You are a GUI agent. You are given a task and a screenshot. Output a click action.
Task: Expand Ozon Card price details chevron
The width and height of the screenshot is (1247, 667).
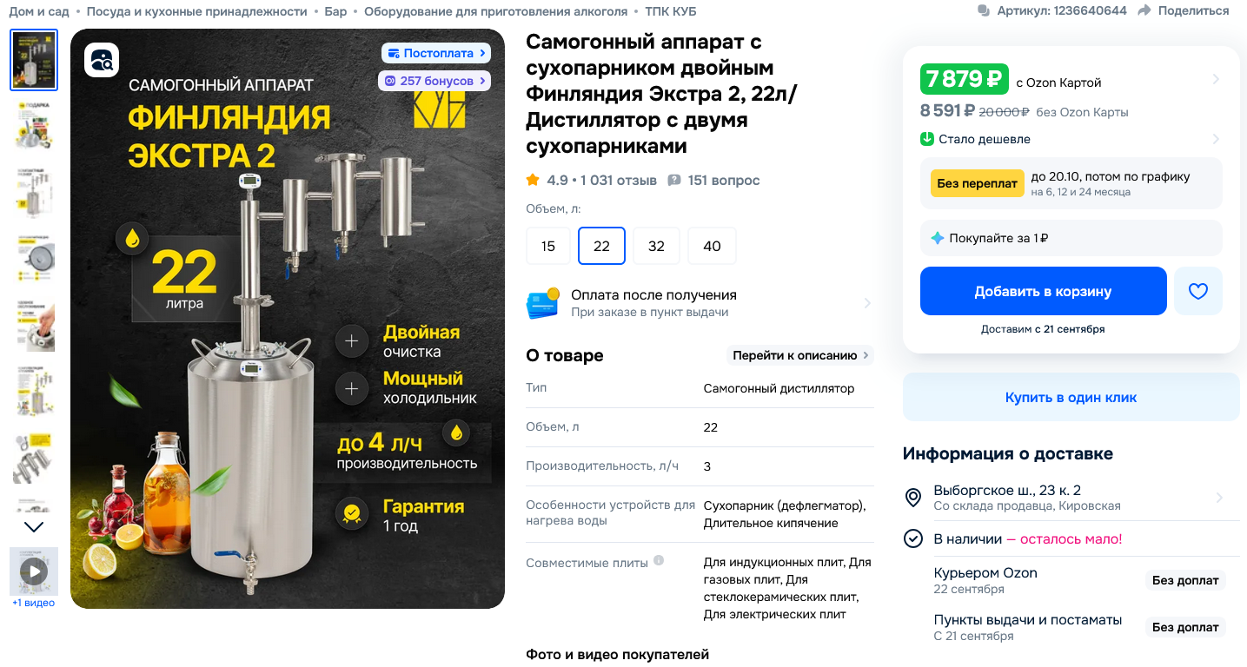point(1216,79)
